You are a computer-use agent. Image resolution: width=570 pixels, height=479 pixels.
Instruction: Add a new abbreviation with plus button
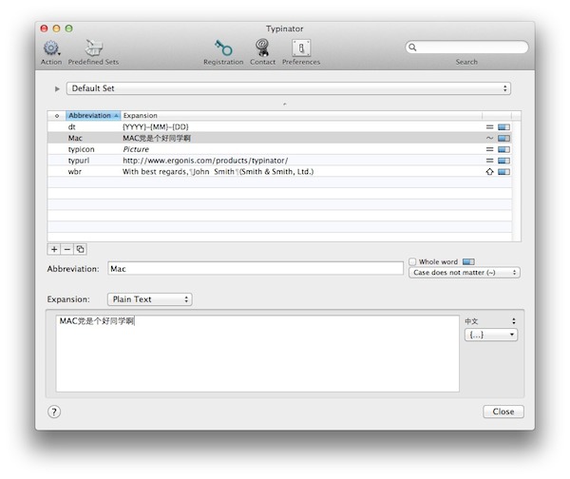tap(54, 250)
